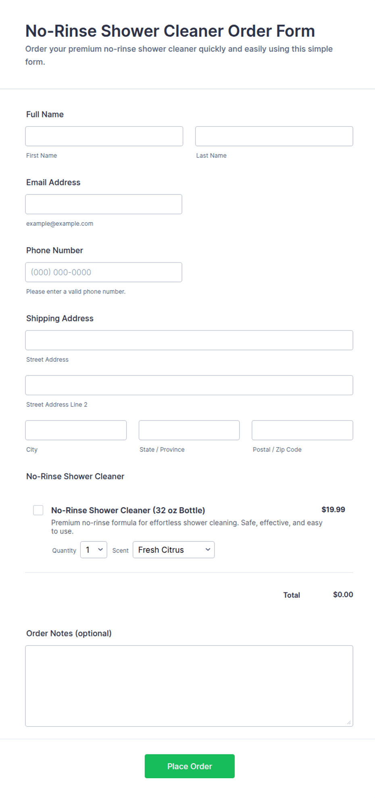Click the Total amount $0.00

coord(343,595)
